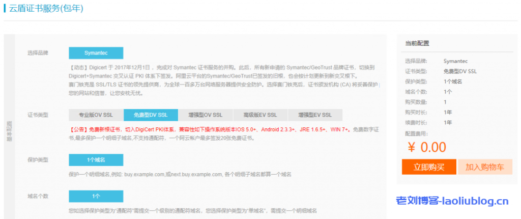Choose 免费型DV SSL certificate type
Image resolution: width=521 pixels, height=219 pixels.
click(x=151, y=115)
